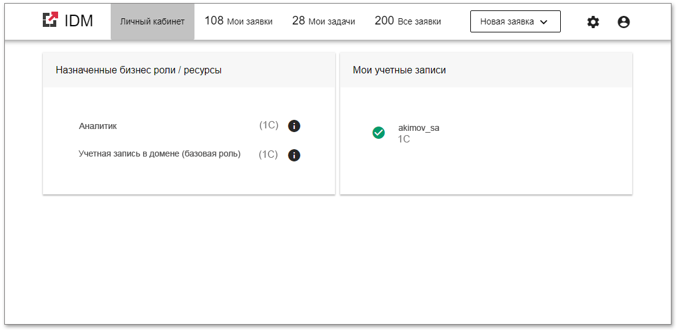Click (1C) label beside Учетная запись в домене

(268, 154)
